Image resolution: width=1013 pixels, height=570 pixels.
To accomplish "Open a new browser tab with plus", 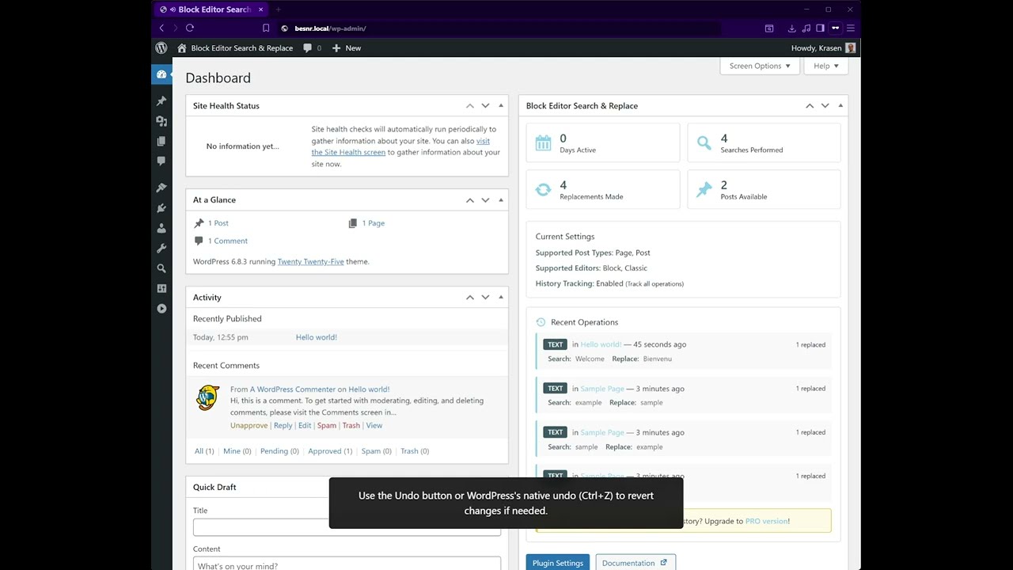I will click(279, 9).
